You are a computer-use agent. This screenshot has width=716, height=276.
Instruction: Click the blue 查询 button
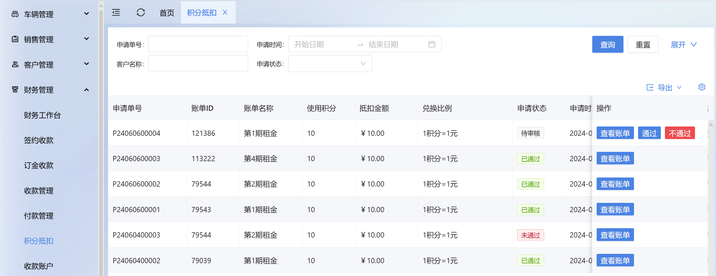pyautogui.click(x=607, y=45)
